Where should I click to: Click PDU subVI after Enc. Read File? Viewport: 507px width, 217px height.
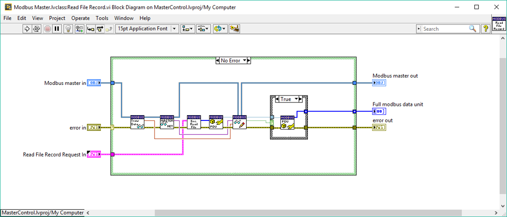click(216, 122)
